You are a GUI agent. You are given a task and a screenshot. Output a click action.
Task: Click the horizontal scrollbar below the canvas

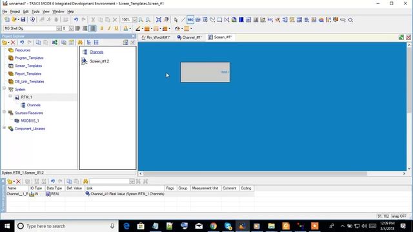pos(255,173)
